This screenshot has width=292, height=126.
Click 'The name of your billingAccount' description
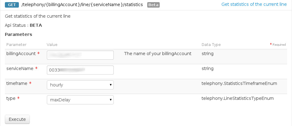(x=158, y=54)
